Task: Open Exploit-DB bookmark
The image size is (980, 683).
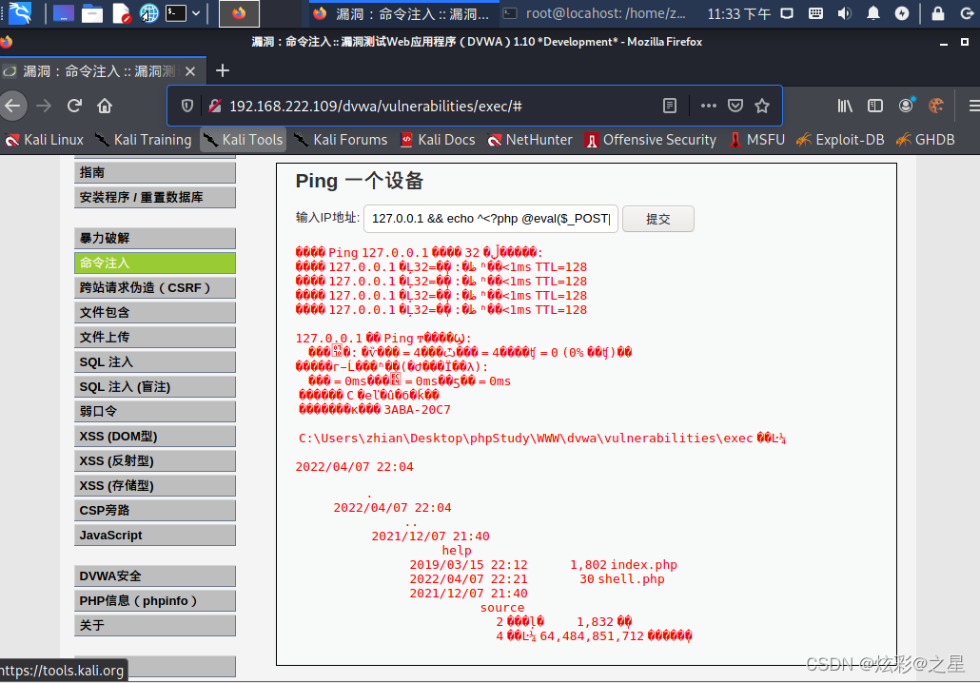Action: [x=840, y=140]
